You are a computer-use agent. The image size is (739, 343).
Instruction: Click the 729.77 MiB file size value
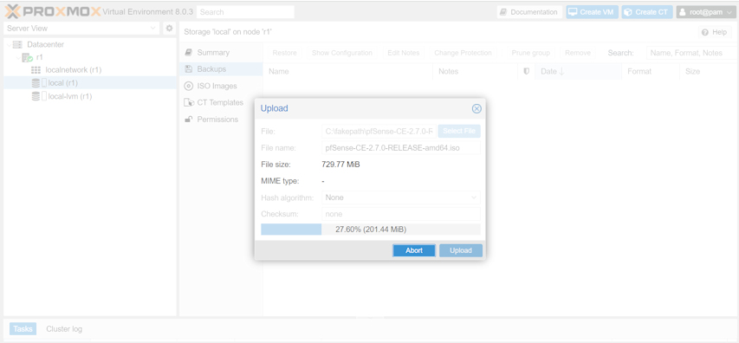[x=340, y=165]
